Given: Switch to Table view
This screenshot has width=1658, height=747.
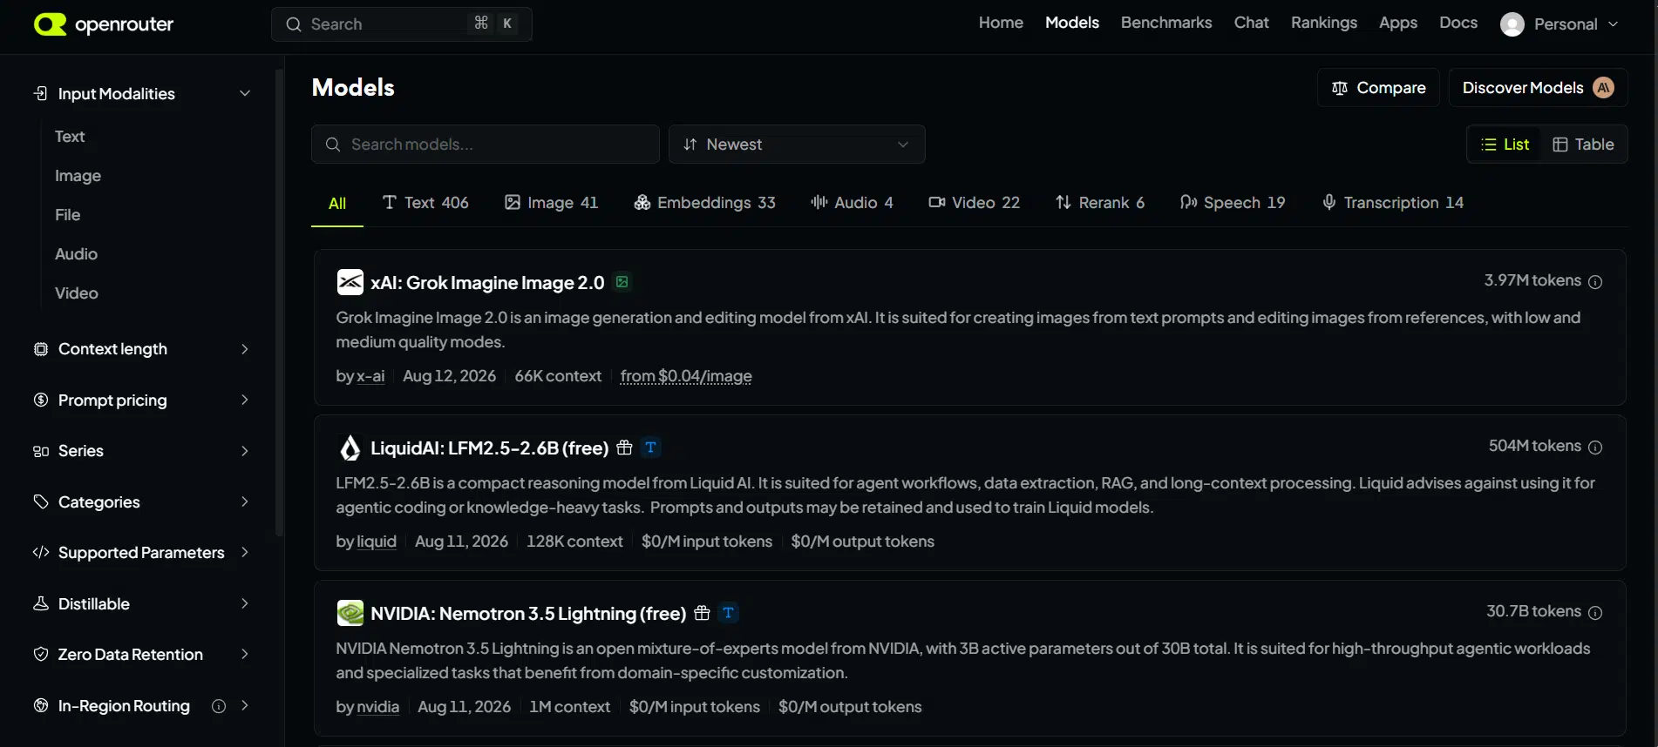Looking at the screenshot, I should (1584, 145).
